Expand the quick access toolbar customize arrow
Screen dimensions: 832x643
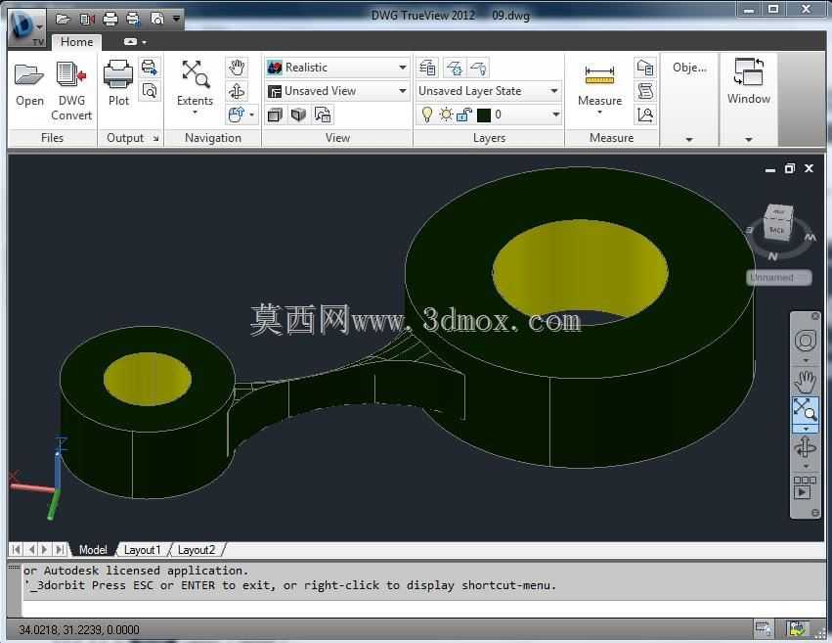point(176,20)
